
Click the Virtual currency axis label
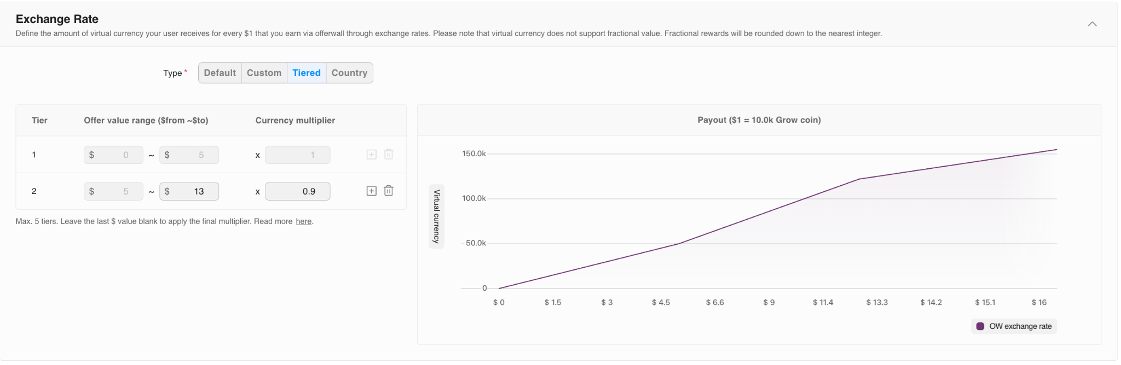point(436,216)
